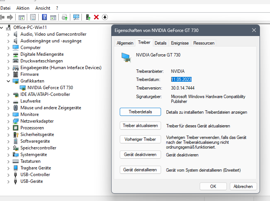Viewport: 270px width, 201px height.
Task: Click Treiber aktualisieren button
Action: [140, 126]
